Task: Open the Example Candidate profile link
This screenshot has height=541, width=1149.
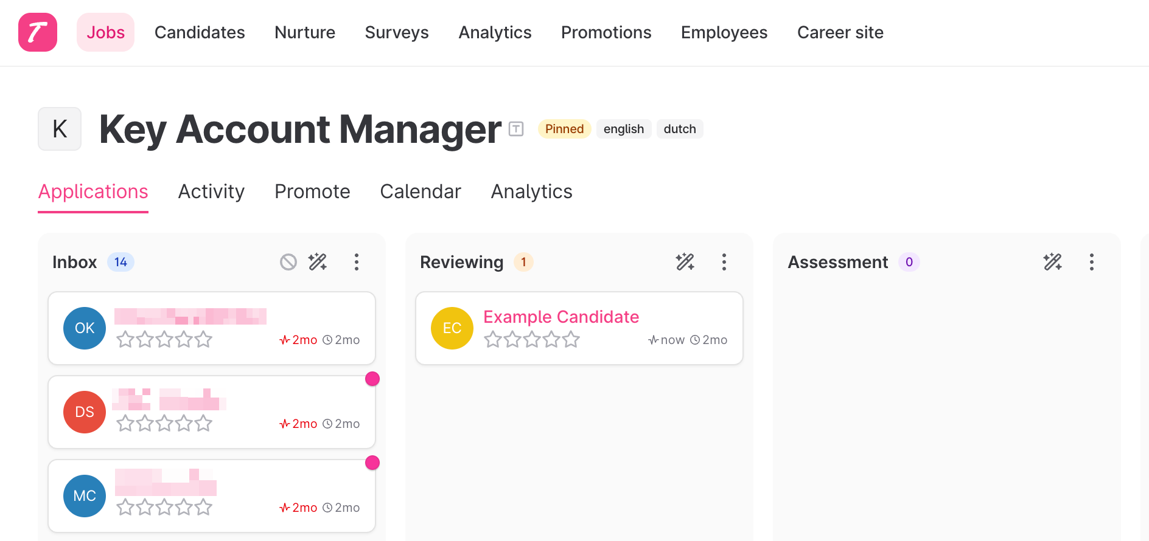Action: coord(561,317)
